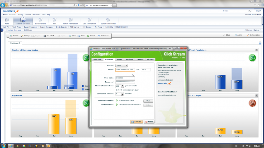Viewport: 264px width, 148px height.
Task: Open the RSS Express sub-navigation item
Action: coord(75,27)
